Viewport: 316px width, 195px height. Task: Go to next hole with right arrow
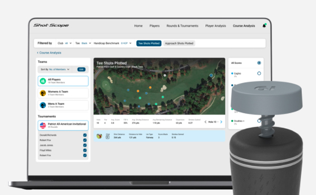[221, 122]
